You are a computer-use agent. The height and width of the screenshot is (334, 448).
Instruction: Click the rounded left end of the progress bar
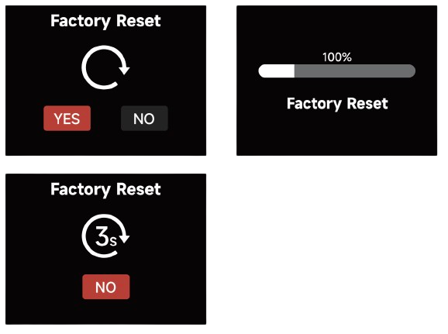262,71
